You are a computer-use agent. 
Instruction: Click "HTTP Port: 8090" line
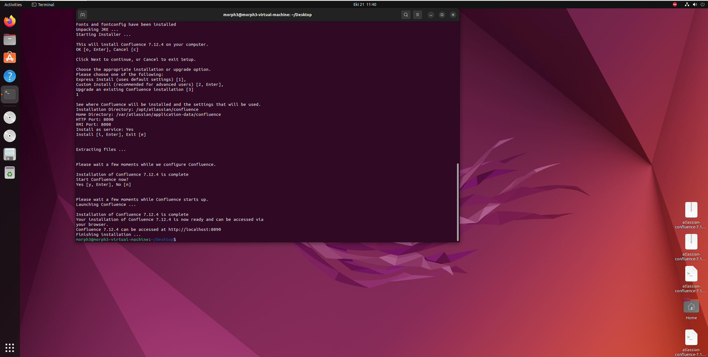95,119
